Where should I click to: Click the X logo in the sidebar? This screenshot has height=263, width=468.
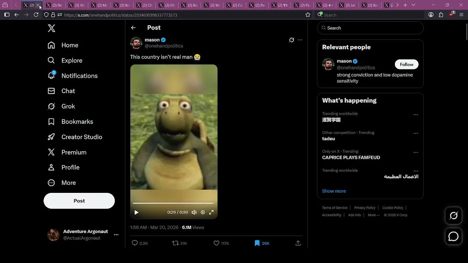pyautogui.click(x=52, y=28)
